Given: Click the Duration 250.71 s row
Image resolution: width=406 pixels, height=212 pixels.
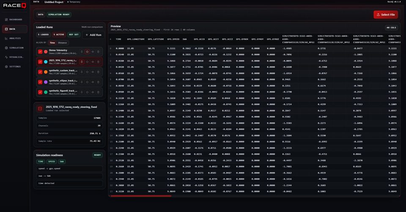Looking at the screenshot, I should (x=69, y=133).
